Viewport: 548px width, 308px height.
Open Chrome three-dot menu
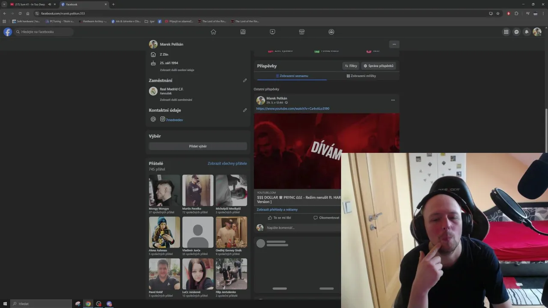coord(543,13)
